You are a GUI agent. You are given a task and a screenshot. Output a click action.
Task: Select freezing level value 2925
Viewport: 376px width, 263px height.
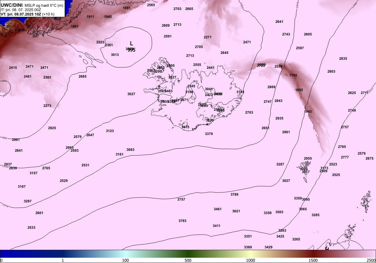[52, 128]
